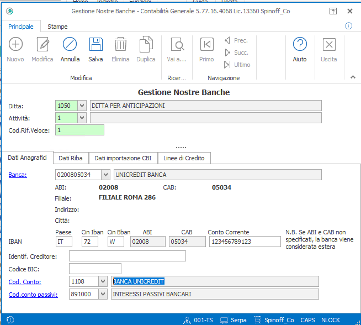Click the Identif. Creditore field
This screenshot has height=325, width=361.
coord(128,256)
